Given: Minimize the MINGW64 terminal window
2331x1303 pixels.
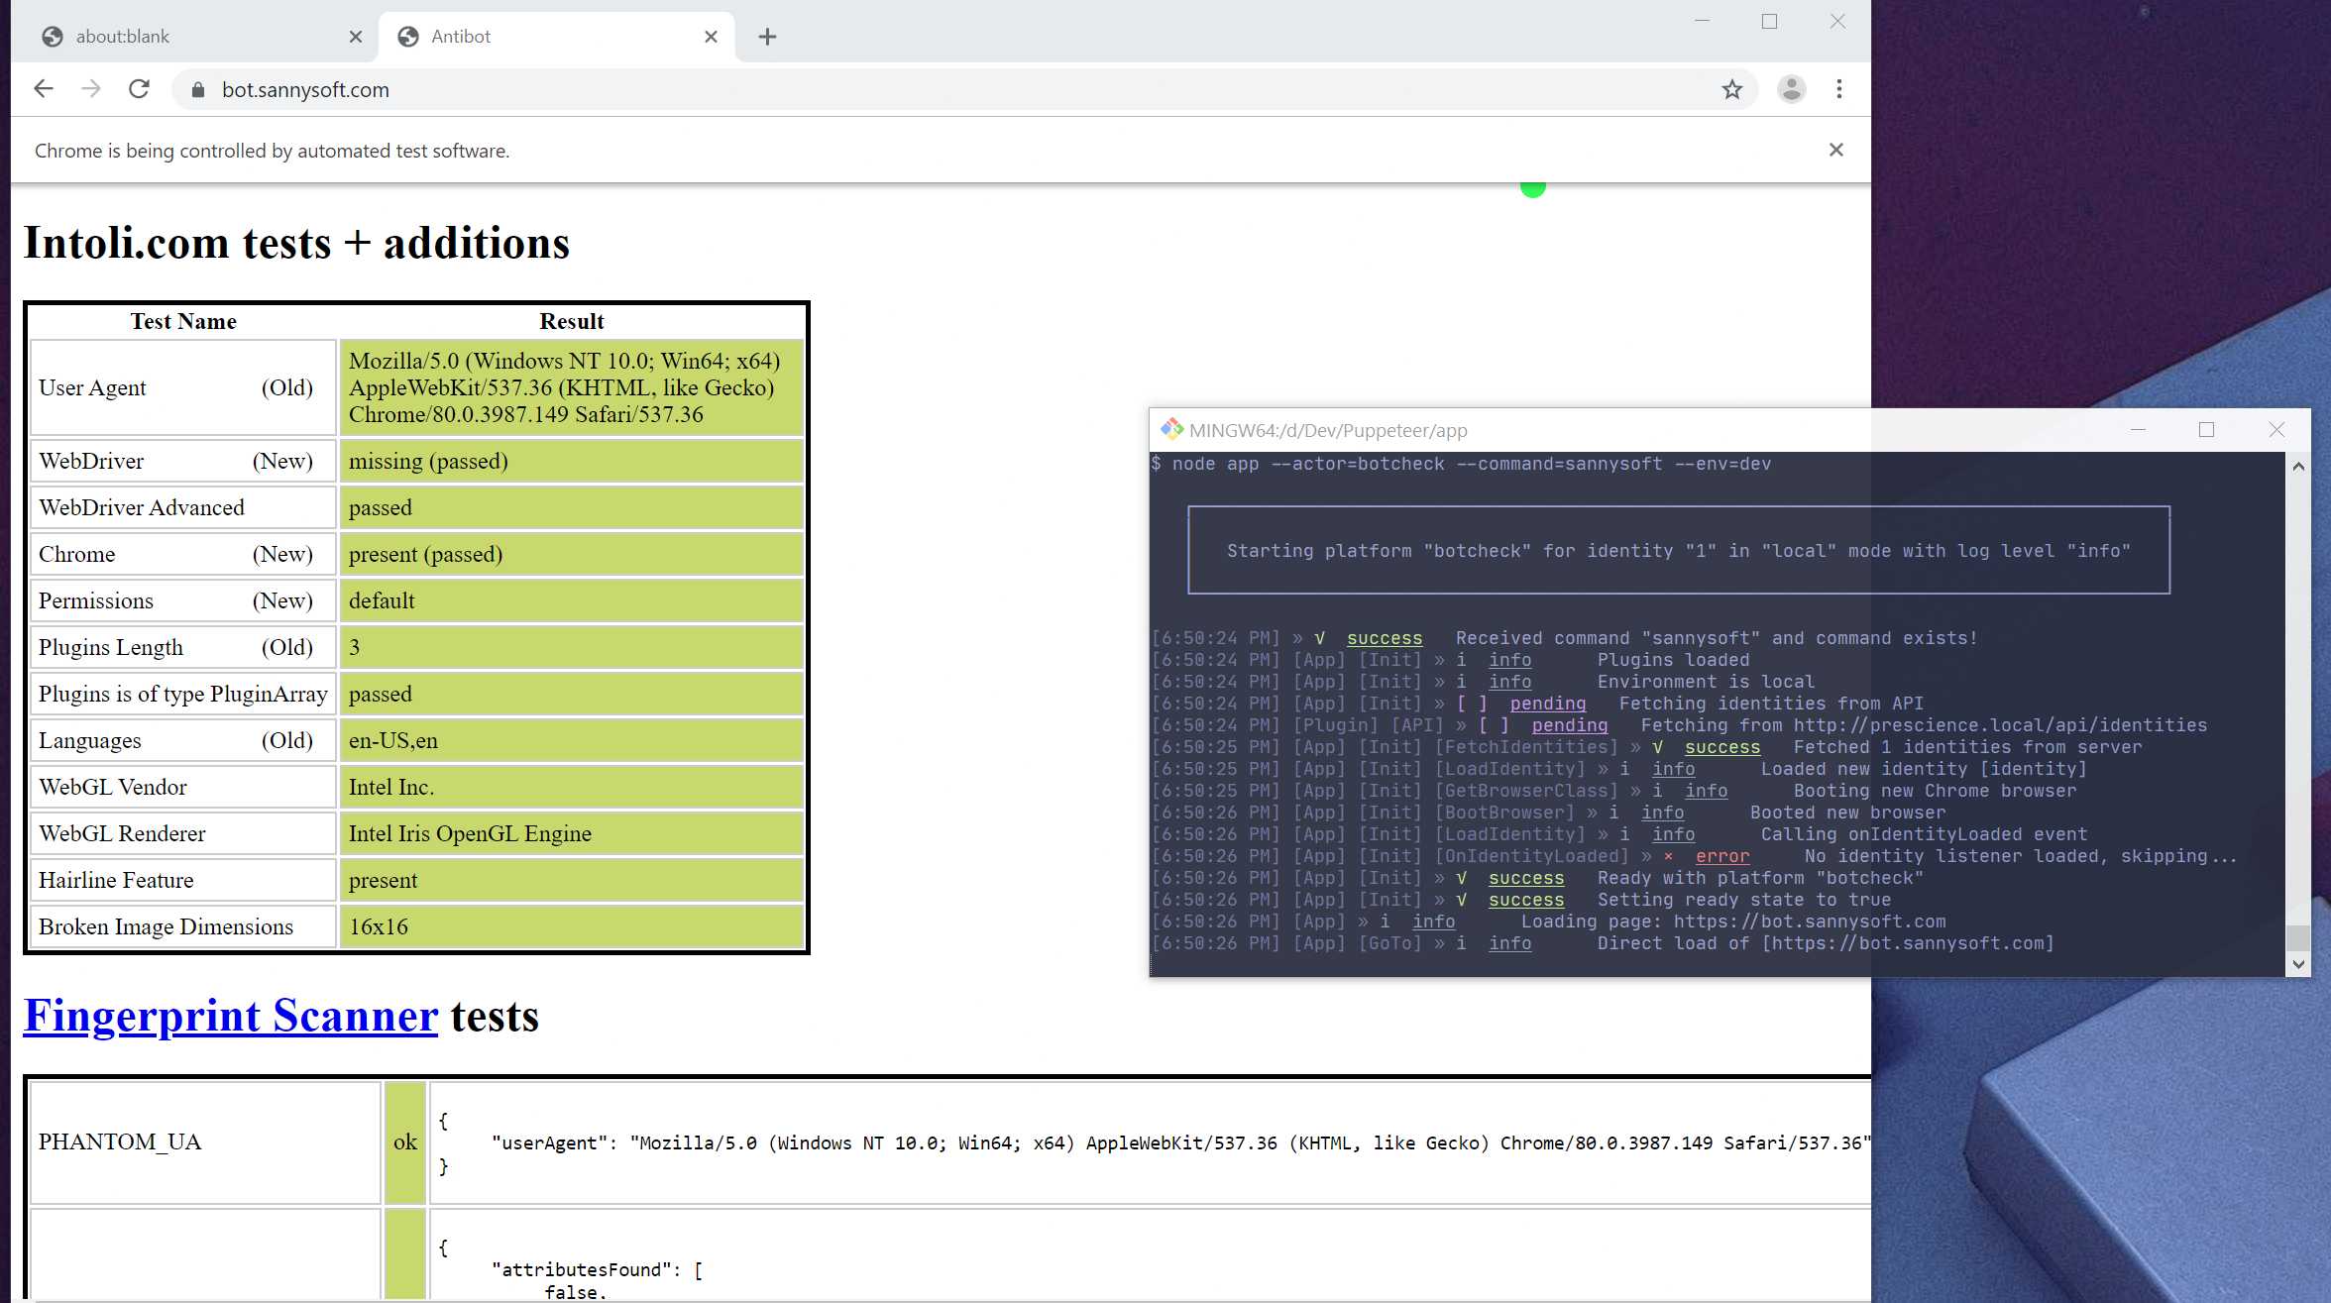Looking at the screenshot, I should click(2138, 430).
